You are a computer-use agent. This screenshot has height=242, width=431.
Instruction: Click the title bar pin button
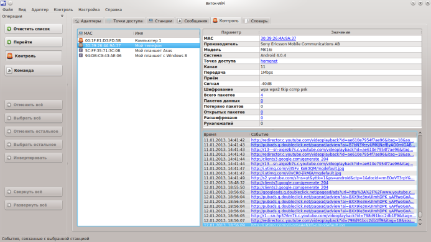pos(10,3)
